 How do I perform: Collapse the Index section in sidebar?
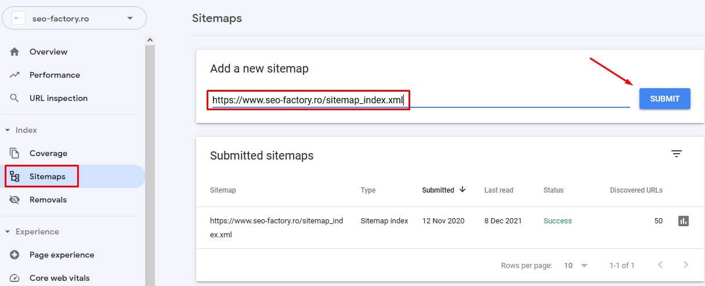point(8,131)
